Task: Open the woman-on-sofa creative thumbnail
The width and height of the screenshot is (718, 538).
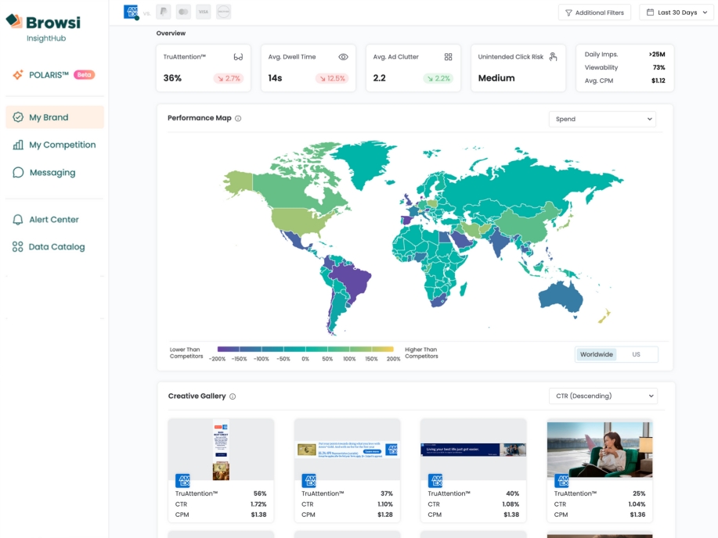Action: coord(599,449)
